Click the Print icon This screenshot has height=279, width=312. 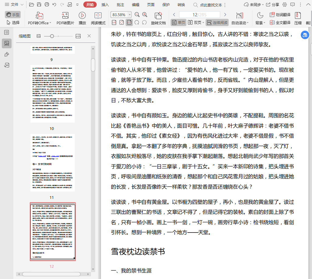47,5
